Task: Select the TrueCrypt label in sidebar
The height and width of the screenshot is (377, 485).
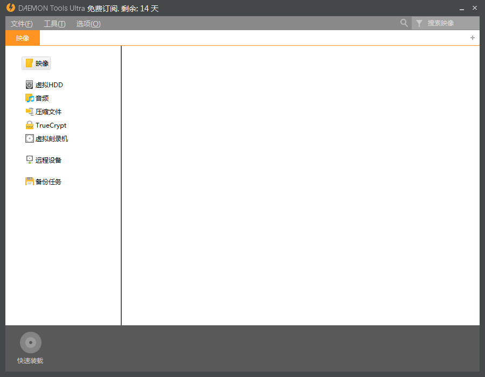Action: pos(51,125)
